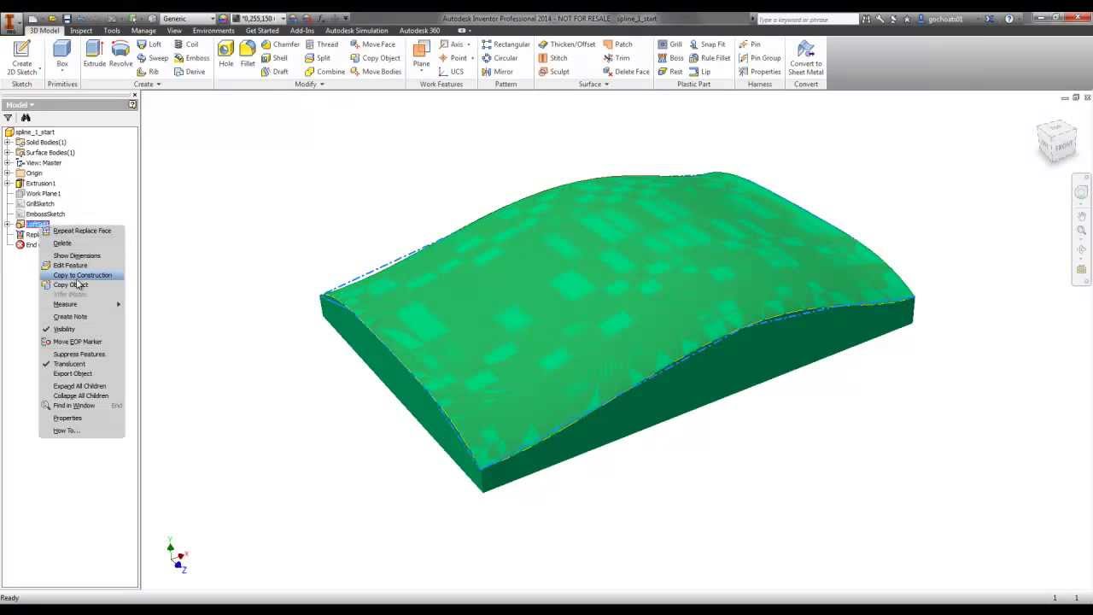Switch to the Environments ribbon tab
1093x615 pixels.
(x=213, y=31)
